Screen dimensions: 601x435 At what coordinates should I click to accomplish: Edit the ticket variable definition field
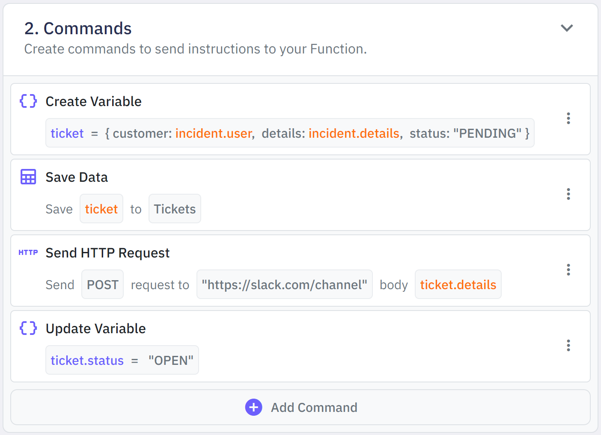tap(289, 133)
